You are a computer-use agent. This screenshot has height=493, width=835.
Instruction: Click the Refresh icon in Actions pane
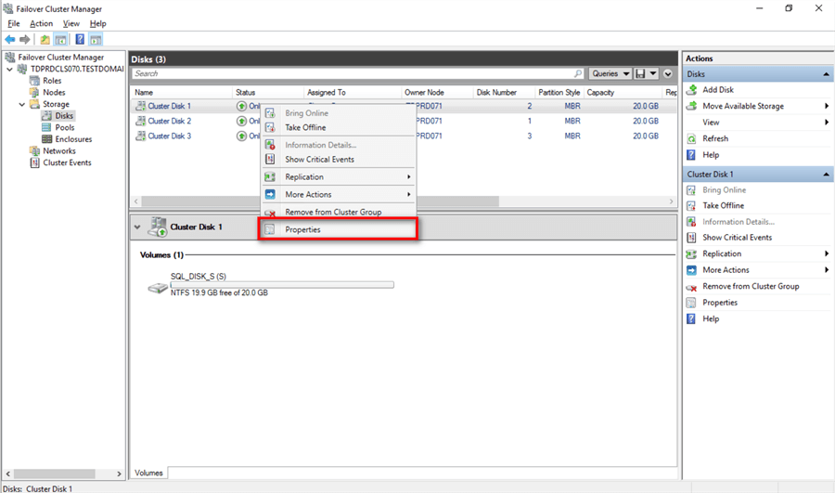click(x=691, y=138)
